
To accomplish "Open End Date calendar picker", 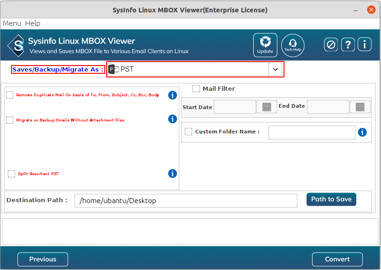I will coord(360,107).
